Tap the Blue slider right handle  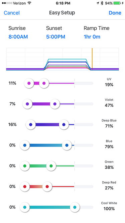pyautogui.click(x=67, y=145)
